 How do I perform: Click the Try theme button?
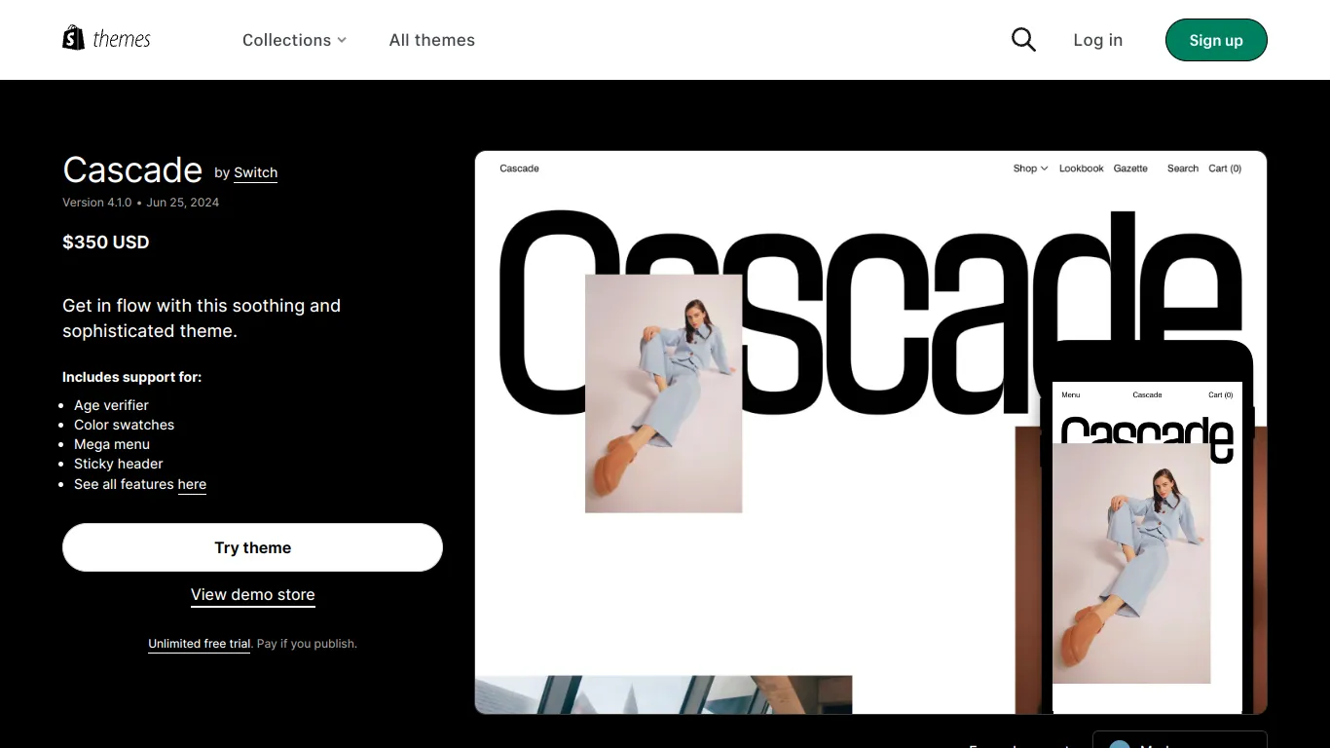pyautogui.click(x=252, y=547)
